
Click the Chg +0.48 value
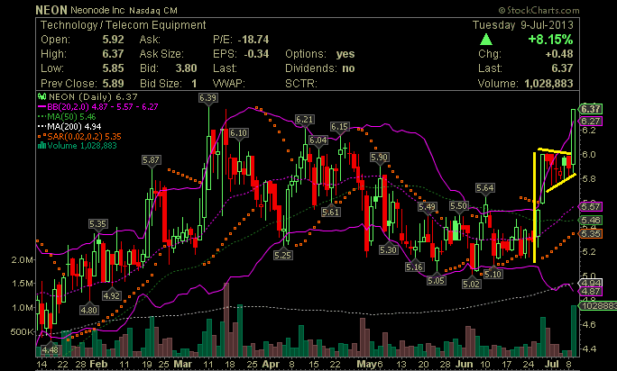559,54
